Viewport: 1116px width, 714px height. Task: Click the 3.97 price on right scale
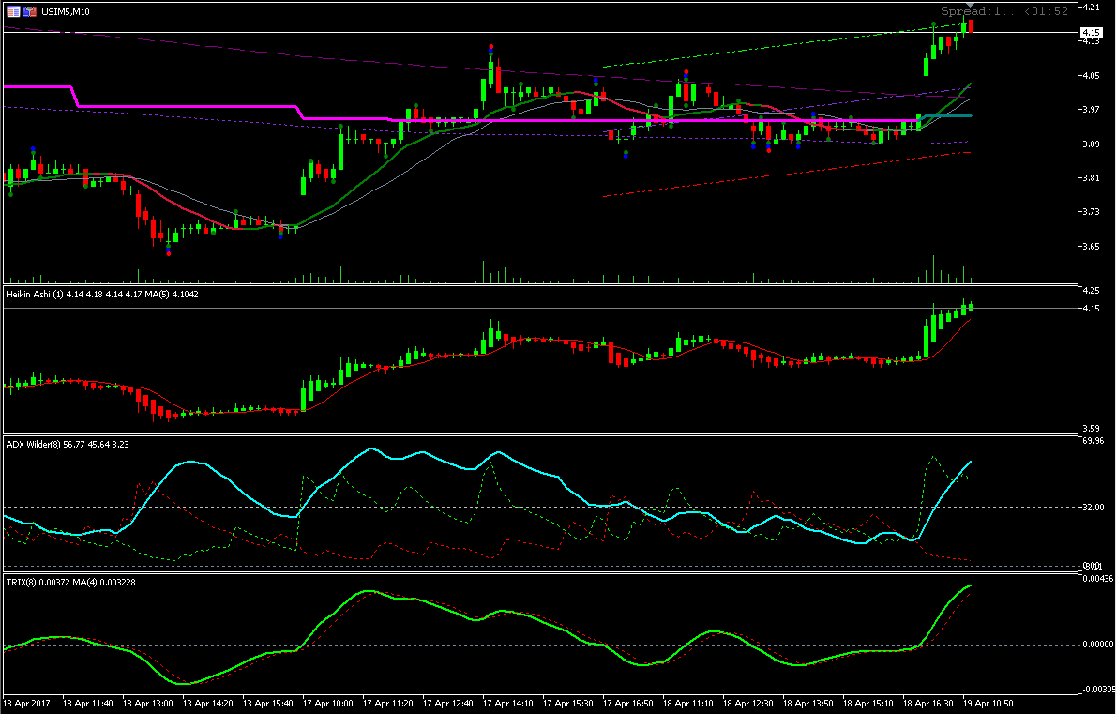(1091, 109)
